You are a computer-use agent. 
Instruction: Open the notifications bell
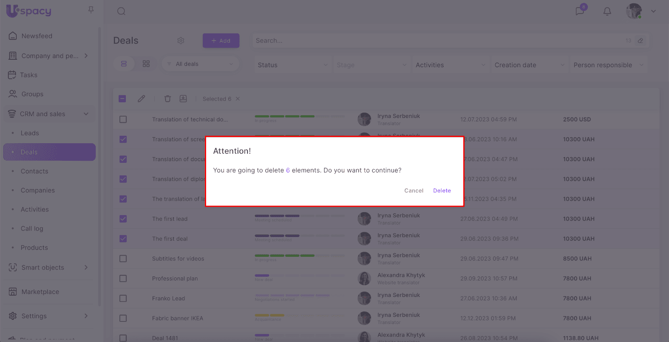[607, 11]
